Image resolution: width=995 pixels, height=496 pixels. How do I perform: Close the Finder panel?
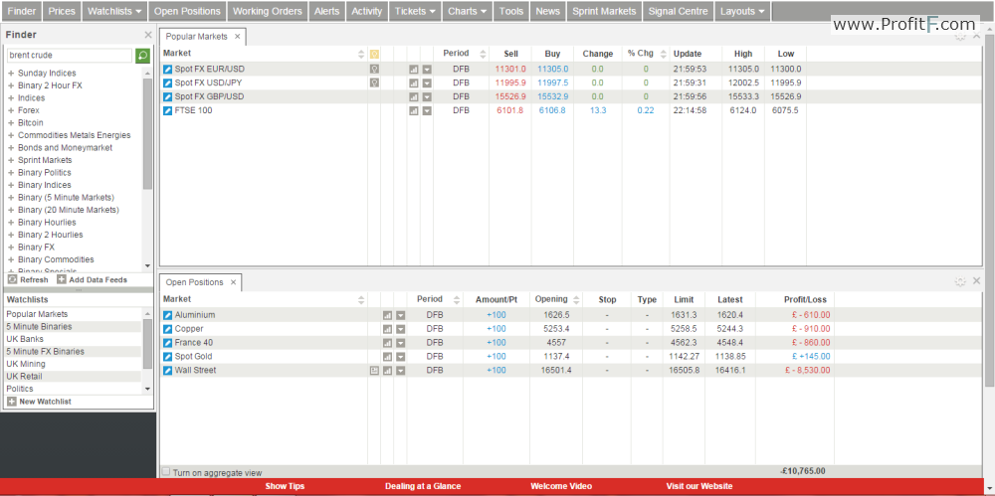(x=148, y=35)
